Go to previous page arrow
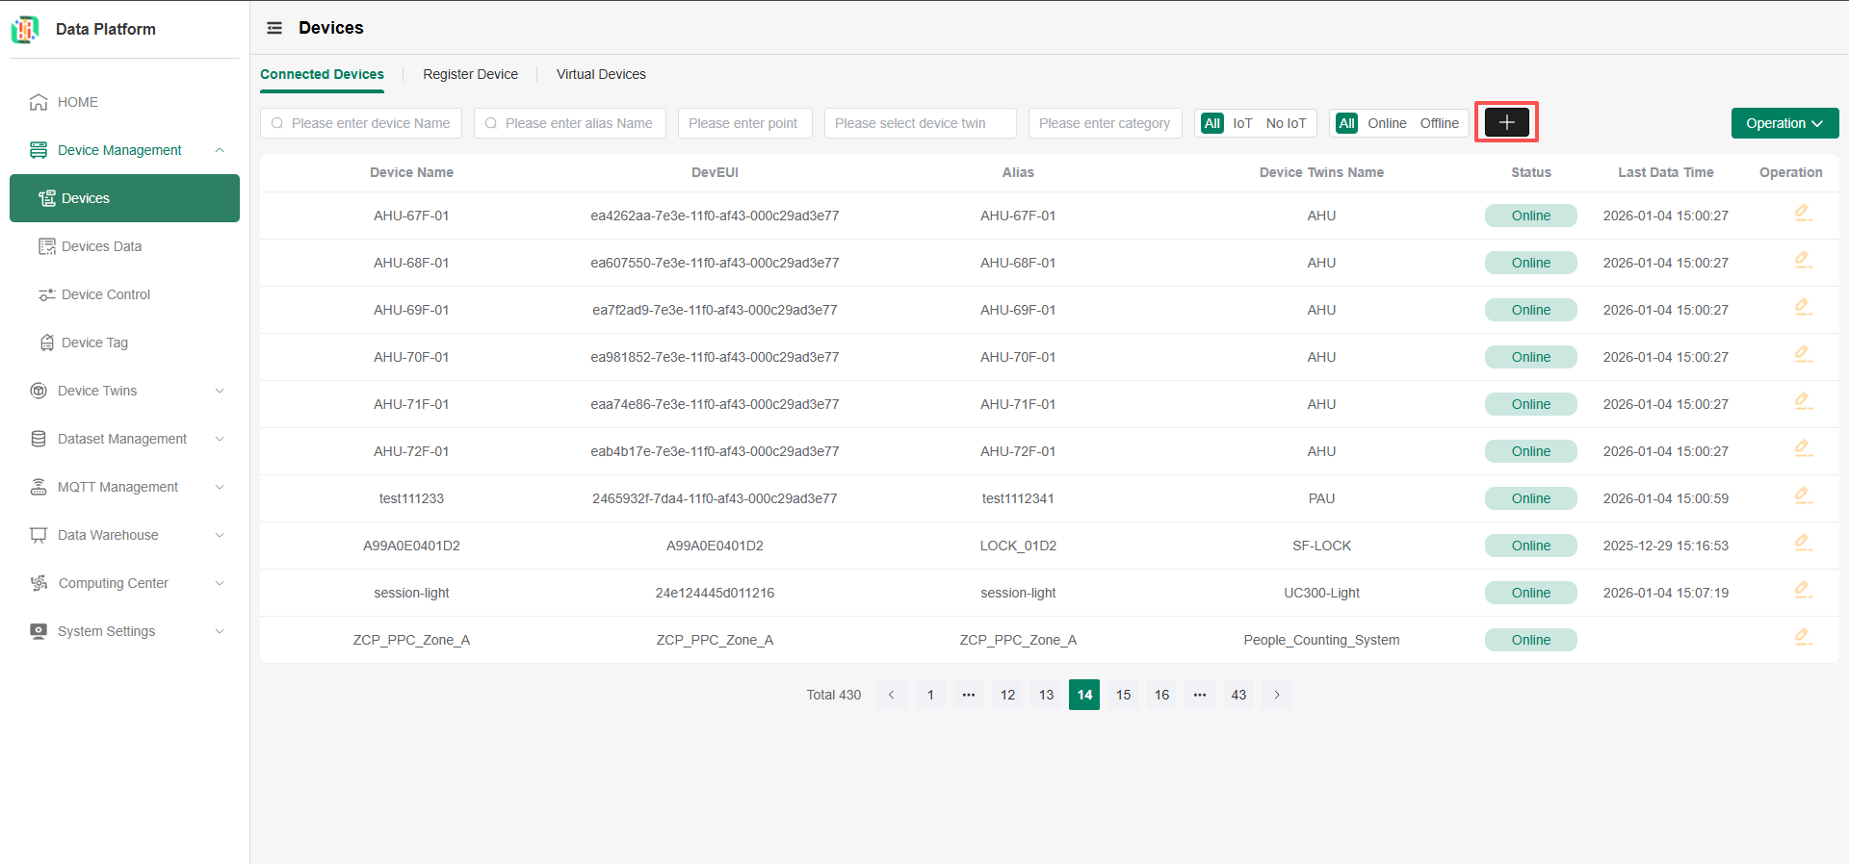The width and height of the screenshot is (1849, 864). click(x=891, y=695)
